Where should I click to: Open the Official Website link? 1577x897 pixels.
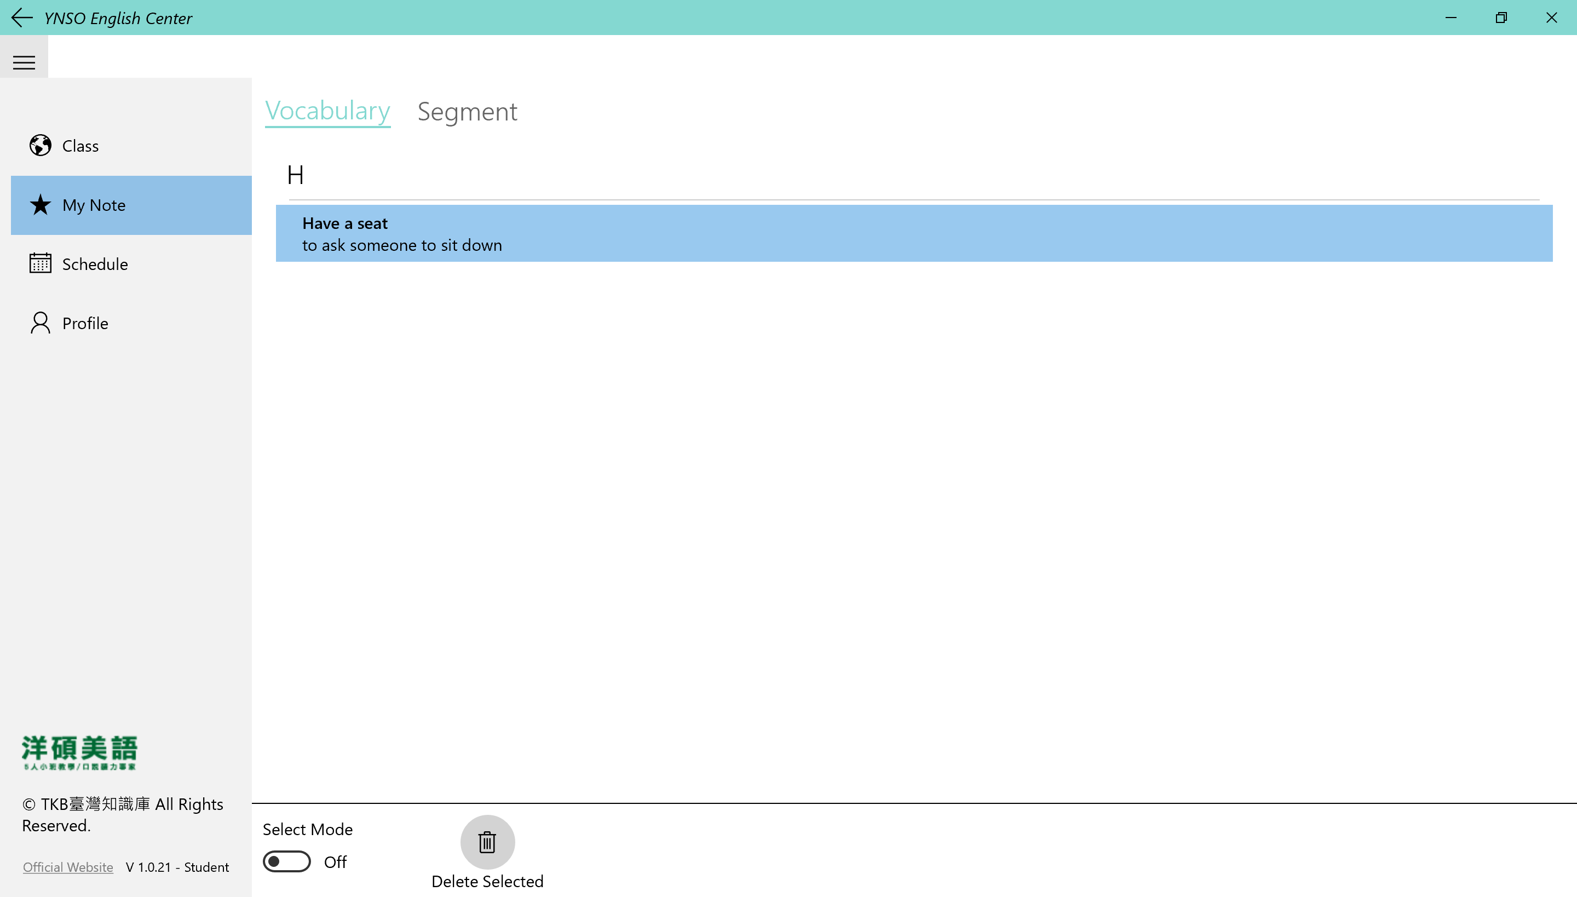[68, 867]
